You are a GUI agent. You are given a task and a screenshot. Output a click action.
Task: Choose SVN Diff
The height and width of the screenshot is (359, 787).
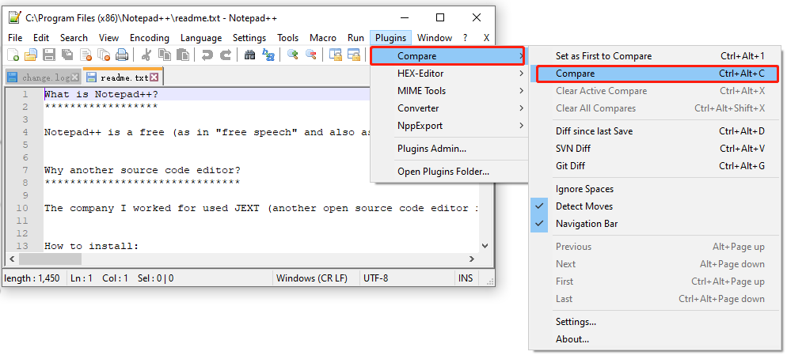point(655,149)
